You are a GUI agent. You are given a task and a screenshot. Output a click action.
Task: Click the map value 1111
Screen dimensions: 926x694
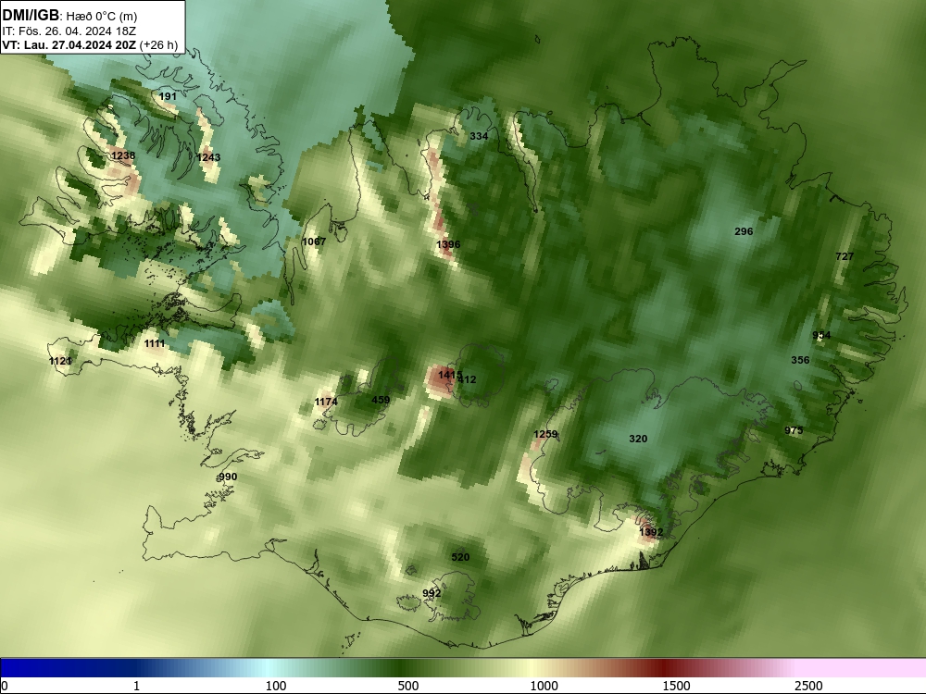point(155,343)
